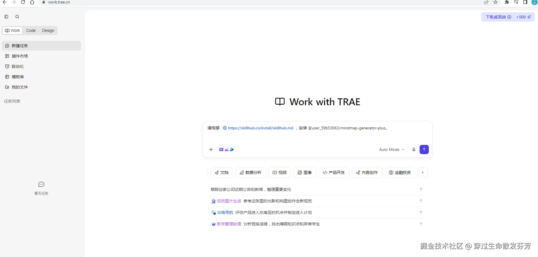538x257 pixels.
Task: Go back with the browser back arrow
Action: pos(5,2)
